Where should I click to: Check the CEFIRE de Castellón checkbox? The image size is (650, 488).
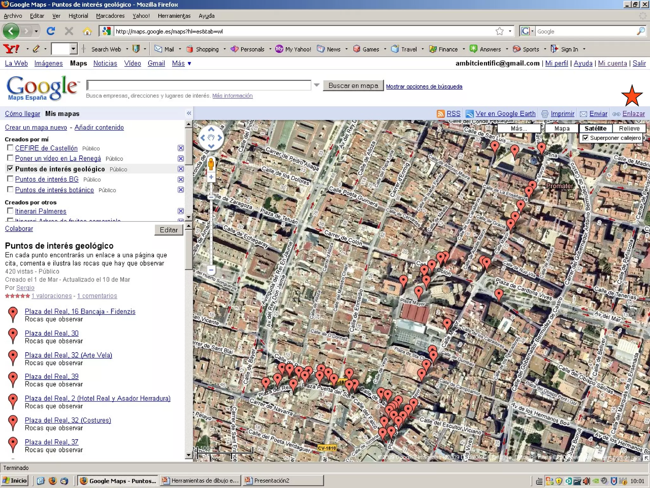pos(10,148)
